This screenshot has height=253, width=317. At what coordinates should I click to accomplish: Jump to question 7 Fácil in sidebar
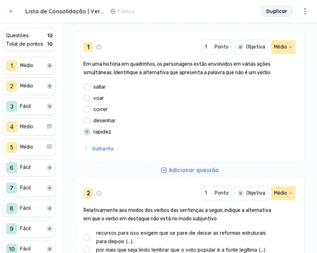point(29,188)
